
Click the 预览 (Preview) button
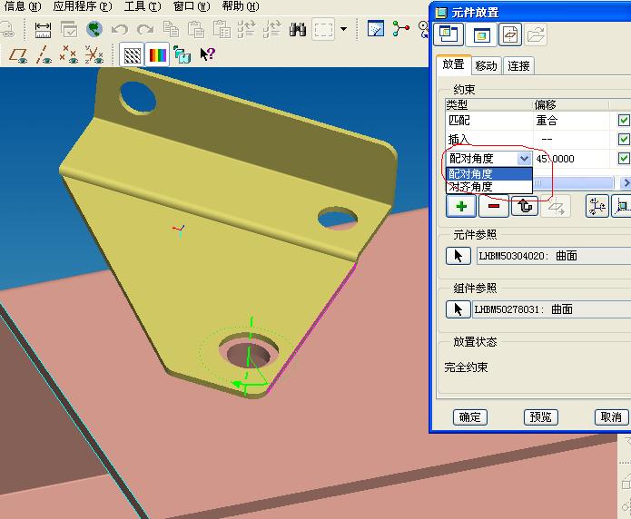tap(540, 417)
